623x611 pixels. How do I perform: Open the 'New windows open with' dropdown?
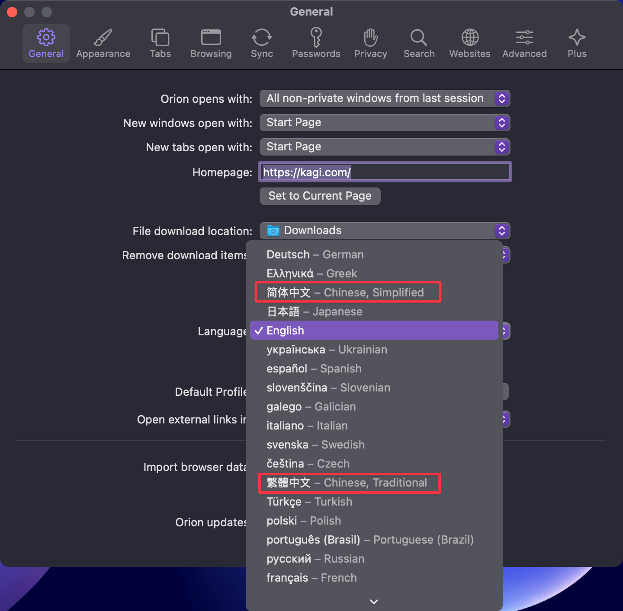pos(384,123)
